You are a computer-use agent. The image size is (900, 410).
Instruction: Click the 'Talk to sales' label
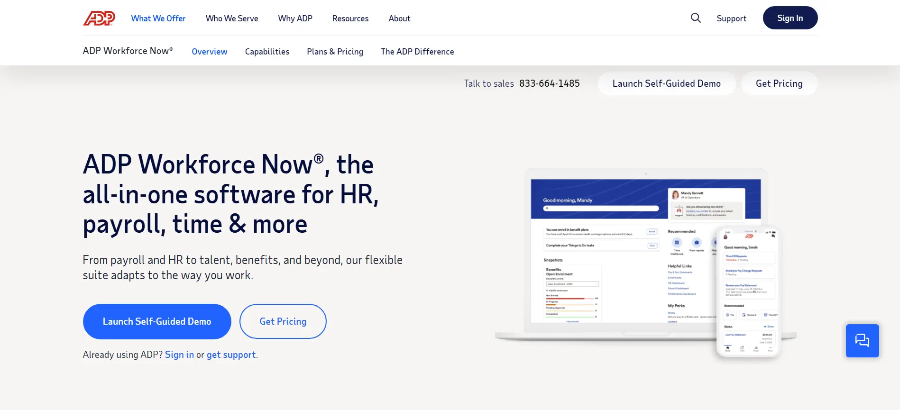point(489,83)
